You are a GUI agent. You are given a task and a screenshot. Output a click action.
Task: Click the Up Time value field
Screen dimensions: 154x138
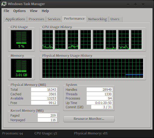100,103
